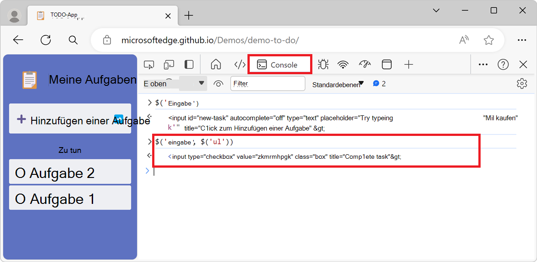The width and height of the screenshot is (537, 262).
Task: Open the Welcome home tool
Action: pyautogui.click(x=216, y=65)
